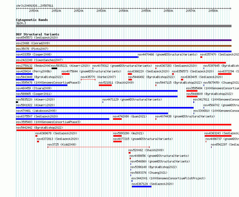Open nsv520062 (Shaikh2009) variant label
Viewport: 239px width, 197px height.
point(146,150)
